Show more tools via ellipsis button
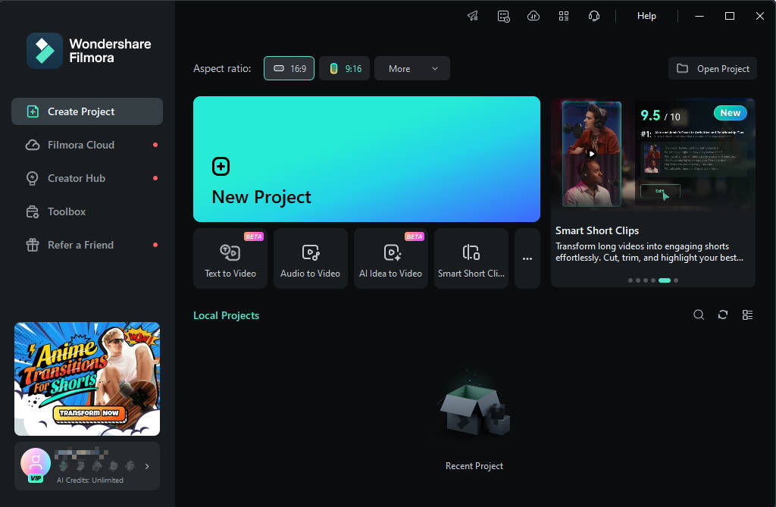The width and height of the screenshot is (776, 507). click(x=527, y=258)
